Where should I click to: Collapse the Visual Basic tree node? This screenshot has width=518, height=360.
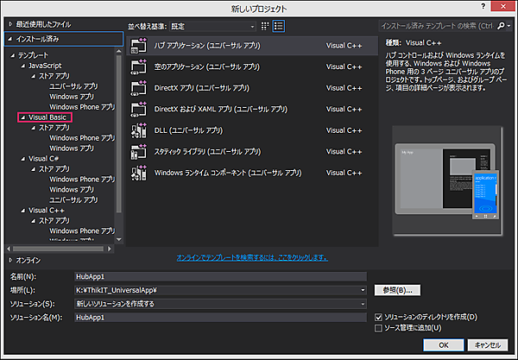(22, 117)
